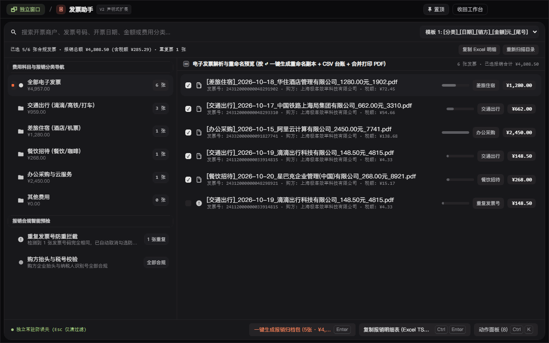
Task: Click the ¥2,450.00 amount on 阿里云 row
Action: 519,132
